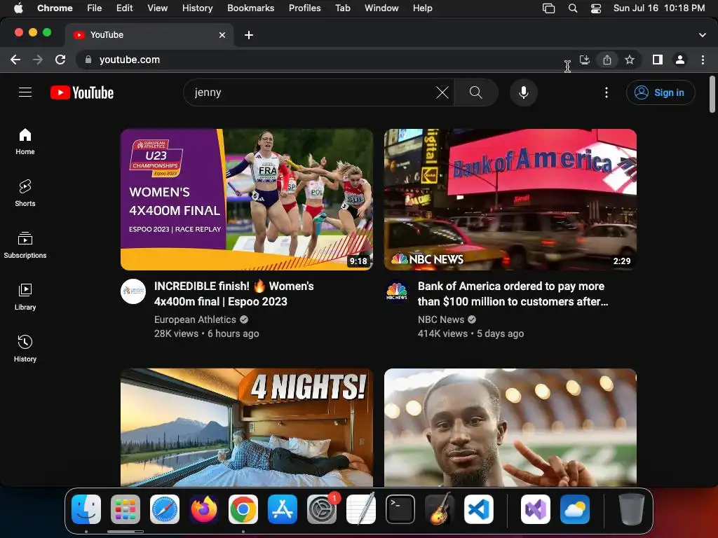Screen dimensions: 718x538
Task: Start voice search with microphone icon
Action: click(523, 92)
